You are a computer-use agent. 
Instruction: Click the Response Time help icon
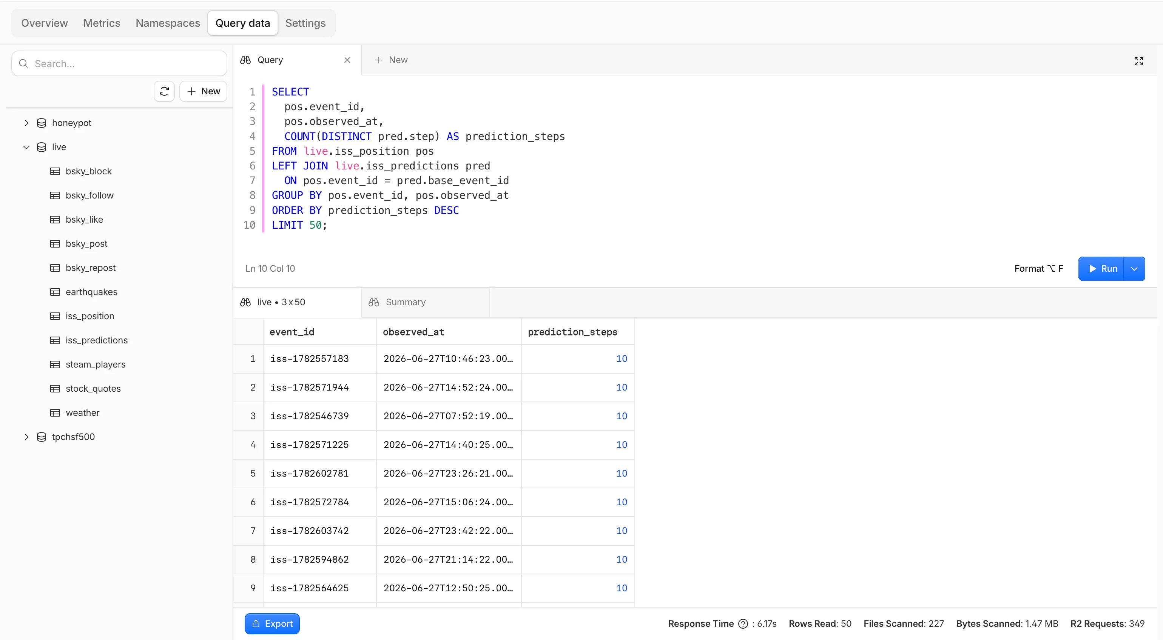click(743, 624)
